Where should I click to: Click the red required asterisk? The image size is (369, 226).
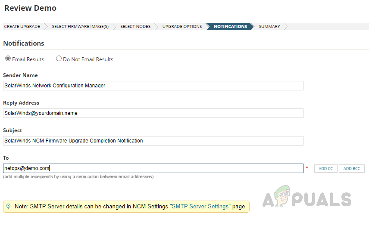pyautogui.click(x=307, y=168)
